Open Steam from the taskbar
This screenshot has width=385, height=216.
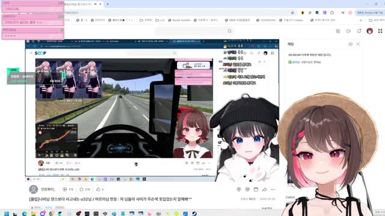(194, 214)
